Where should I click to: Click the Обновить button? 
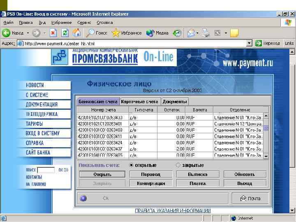tap(245, 174)
